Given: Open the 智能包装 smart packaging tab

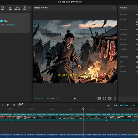Looking at the screenshot, I should click(x=18, y=8).
